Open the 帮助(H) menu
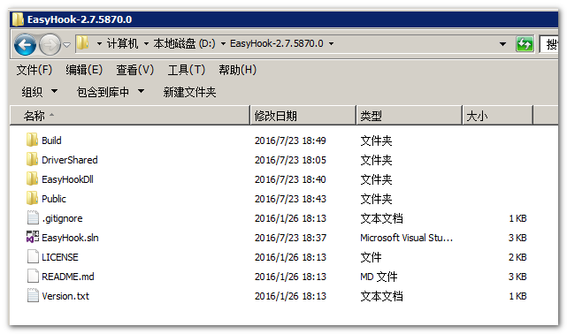 (x=238, y=70)
